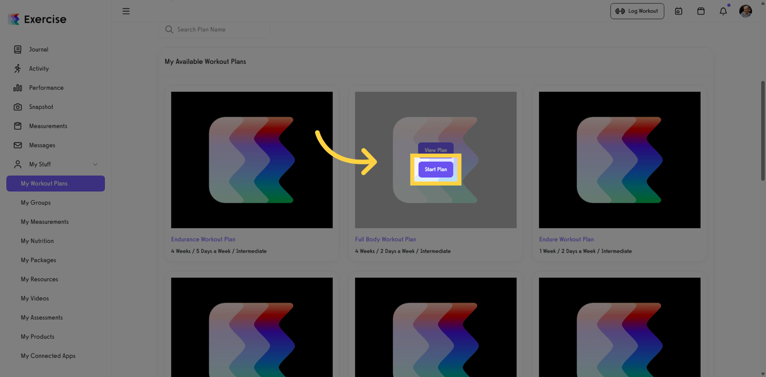This screenshot has width=766, height=377.
Task: Open My Resources
Action: pyautogui.click(x=40, y=279)
